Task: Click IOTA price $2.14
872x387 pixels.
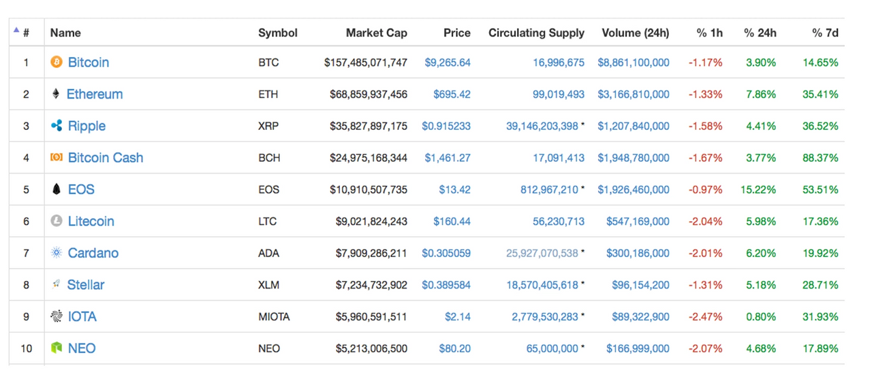Action: click(458, 316)
